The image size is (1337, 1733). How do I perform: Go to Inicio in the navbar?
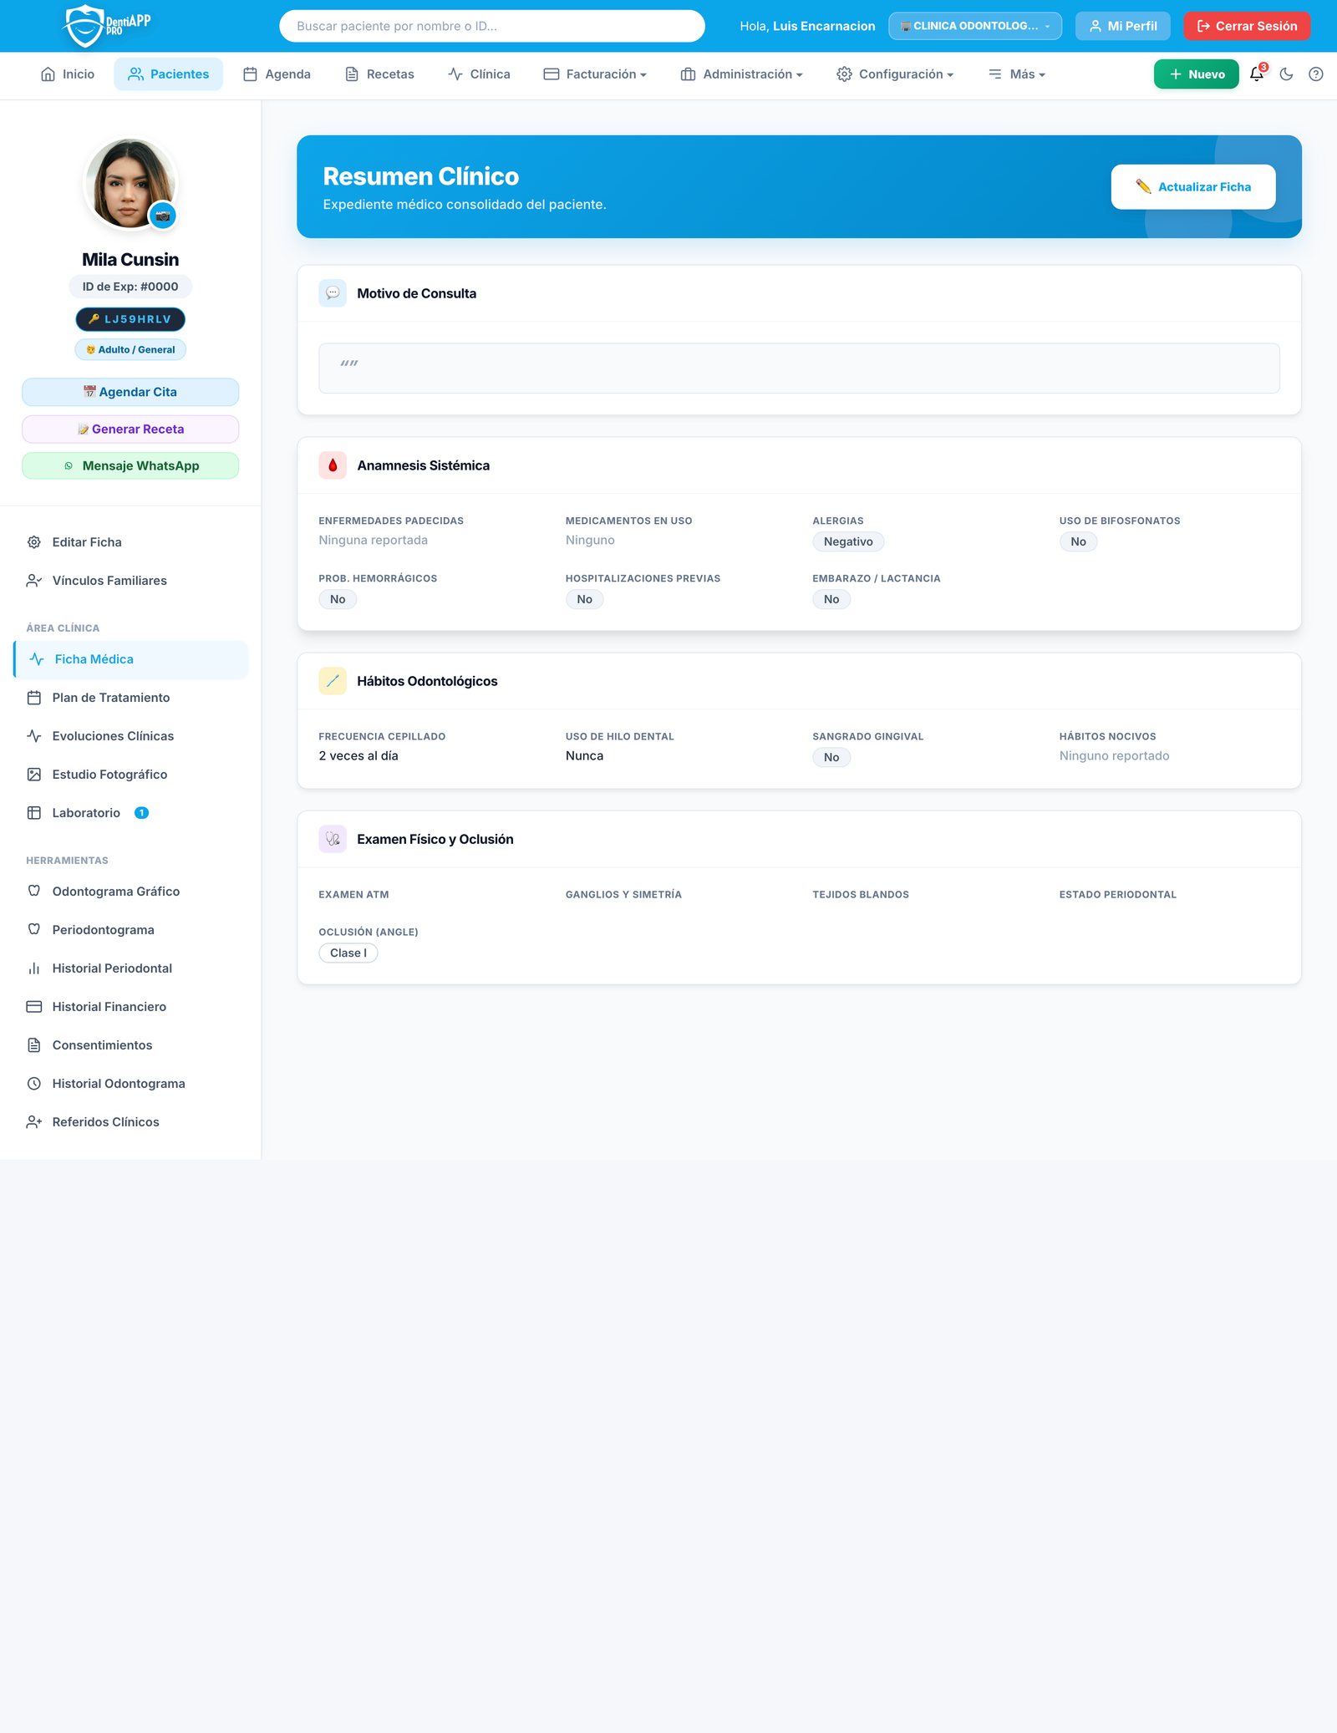point(68,74)
